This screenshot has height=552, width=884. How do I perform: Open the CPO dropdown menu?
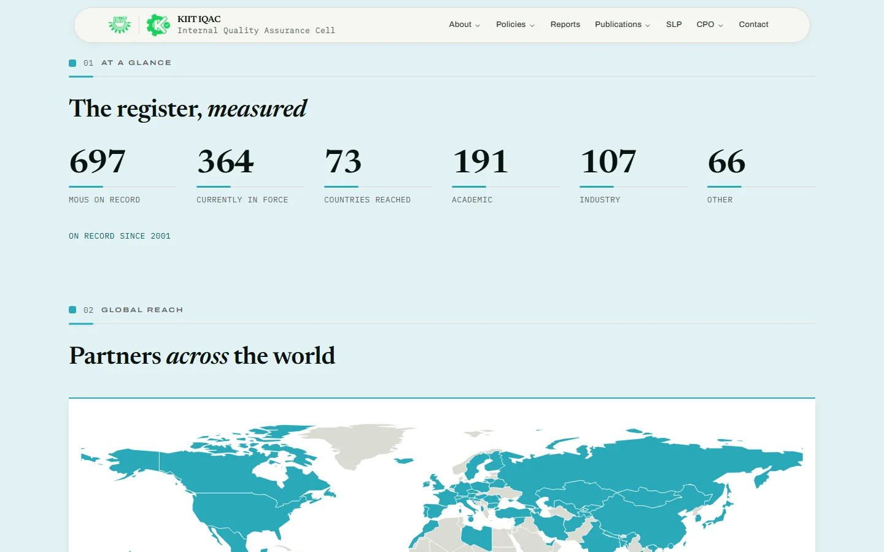point(710,25)
